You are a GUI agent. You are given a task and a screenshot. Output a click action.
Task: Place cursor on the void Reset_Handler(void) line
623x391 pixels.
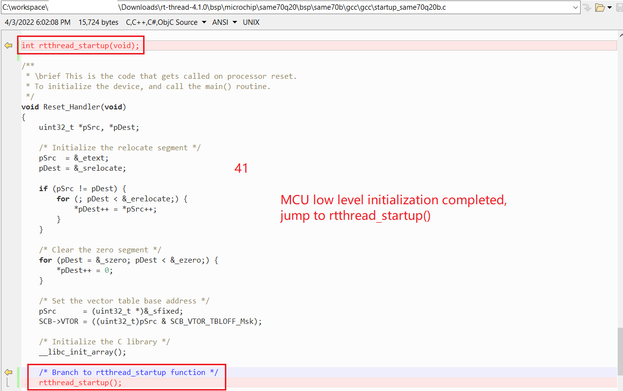pos(74,107)
